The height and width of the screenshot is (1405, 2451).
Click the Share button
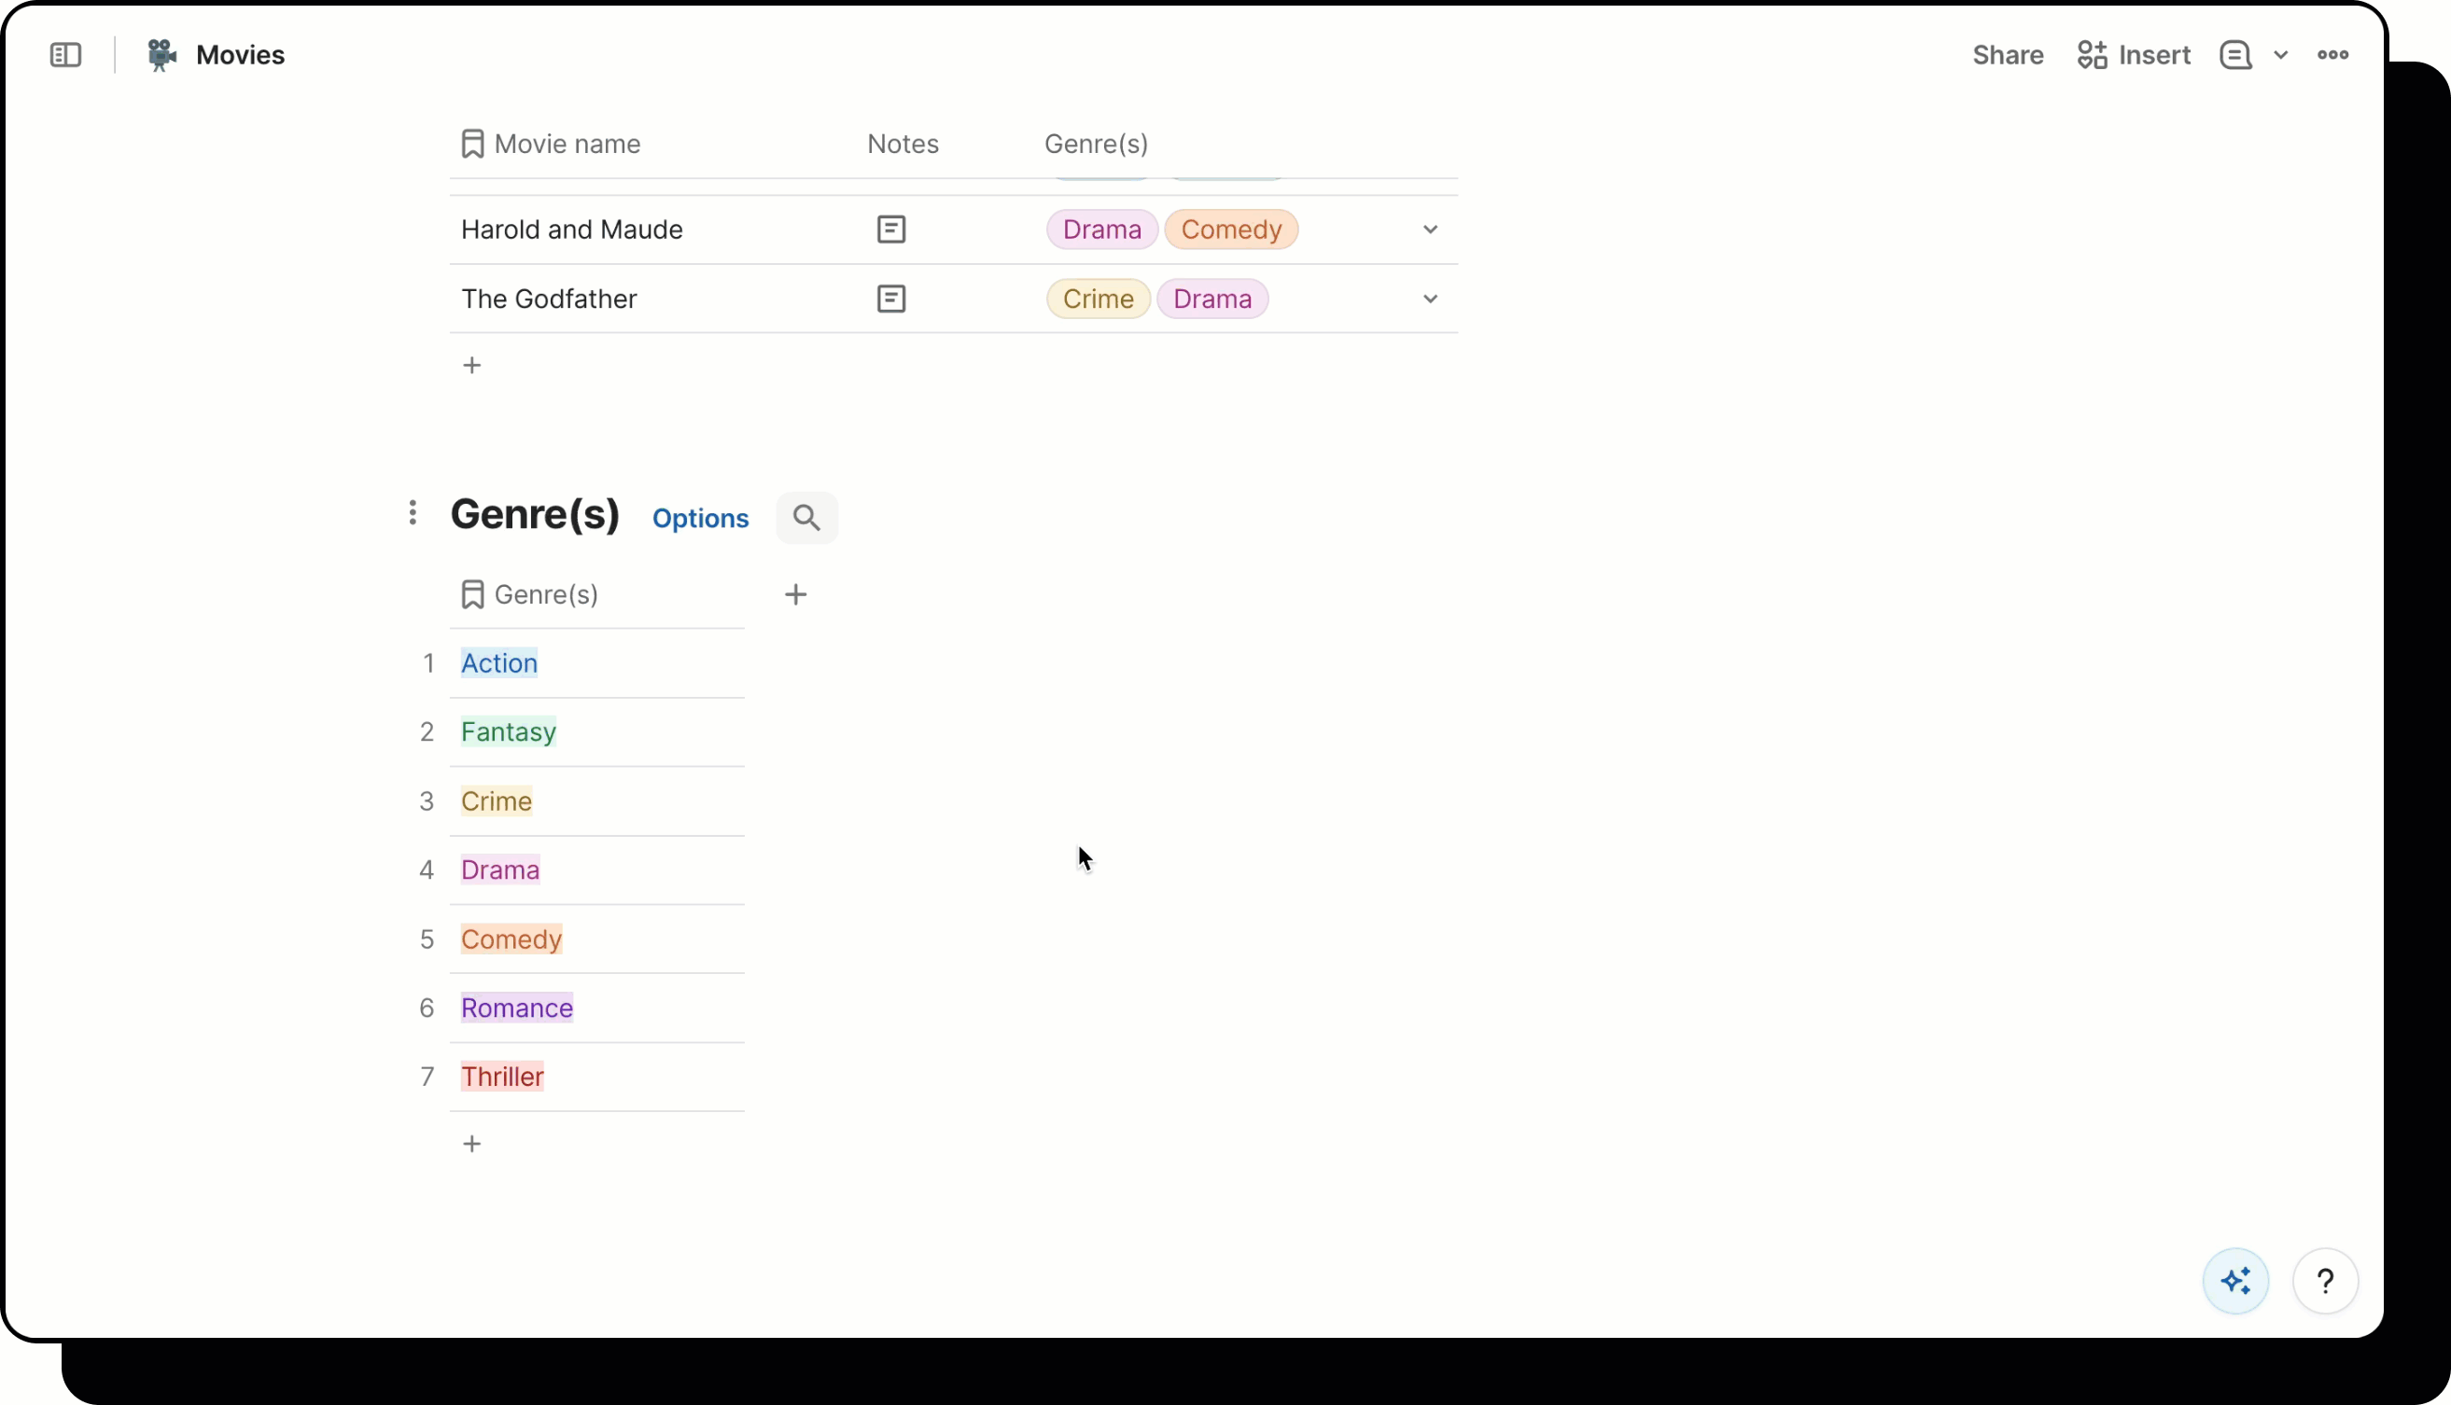2007,55
